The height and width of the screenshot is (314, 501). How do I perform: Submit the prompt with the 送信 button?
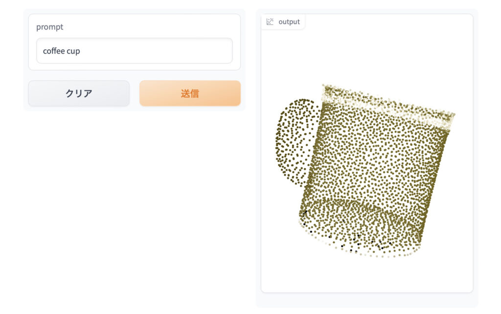[x=190, y=93]
